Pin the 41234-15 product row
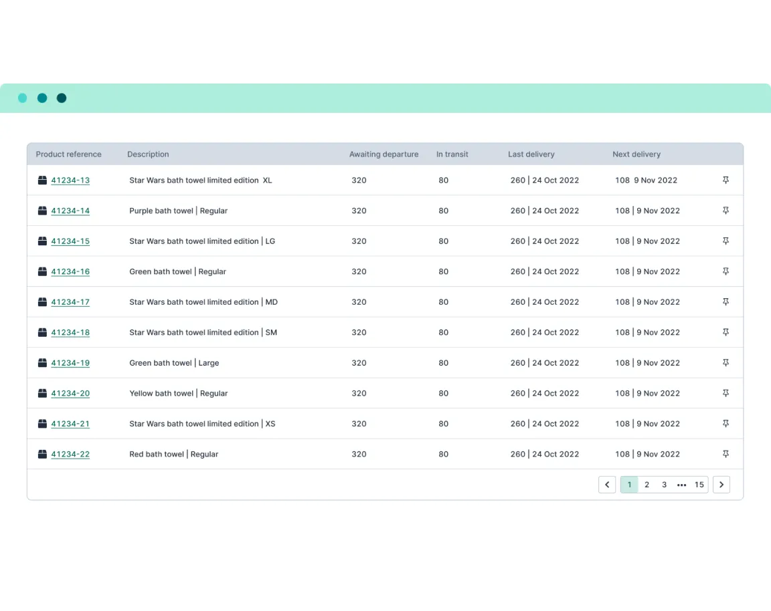This screenshot has width=771, height=611. tap(725, 241)
